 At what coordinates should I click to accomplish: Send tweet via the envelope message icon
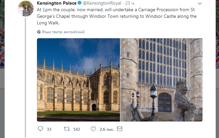[x=119, y=129]
